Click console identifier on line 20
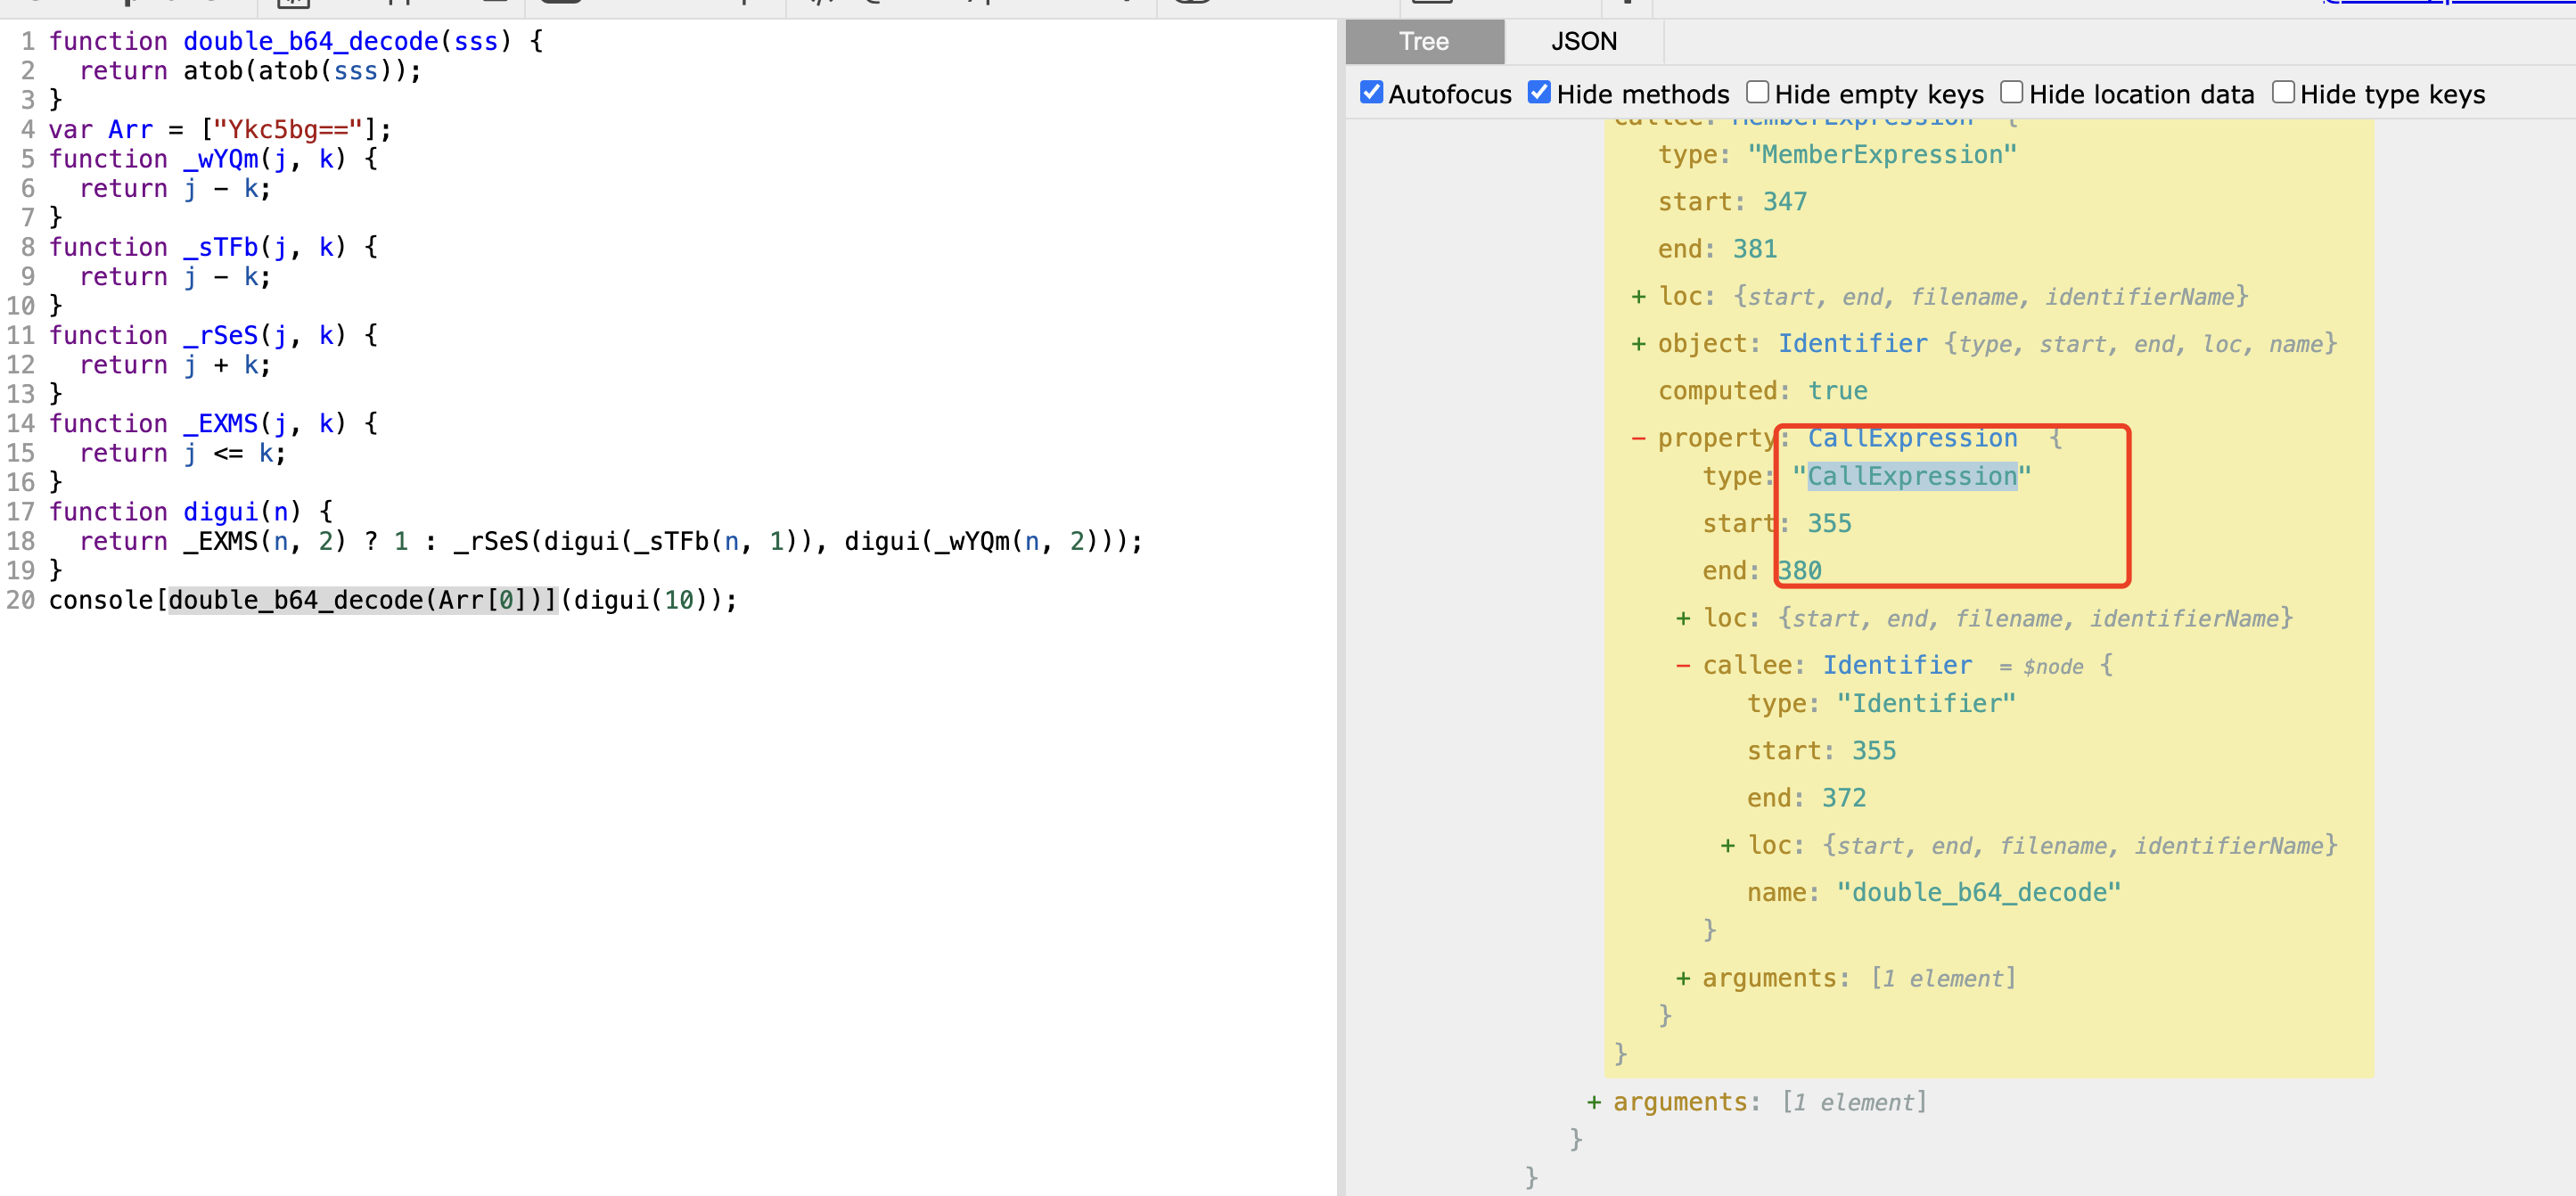Viewport: 2576px width, 1196px height. click(101, 601)
